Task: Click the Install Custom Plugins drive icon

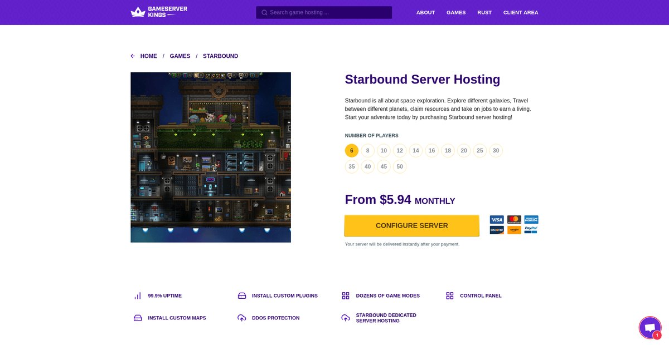Action: pos(242,295)
